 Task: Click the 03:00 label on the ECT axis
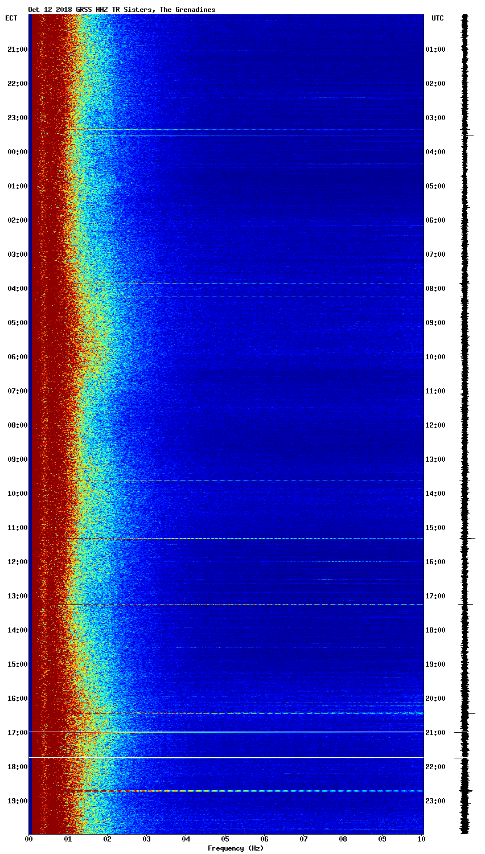pos(17,254)
